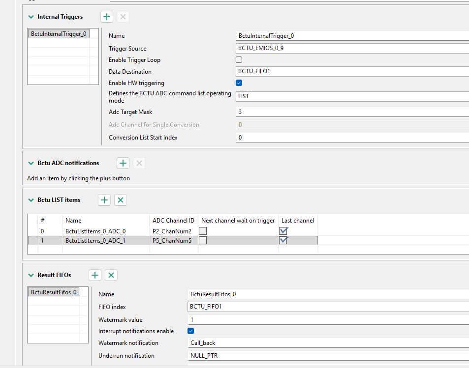The image size is (469, 368).
Task: Open Trigger Source dropdown BCTU_EMIOS_0_9
Action: pos(352,48)
